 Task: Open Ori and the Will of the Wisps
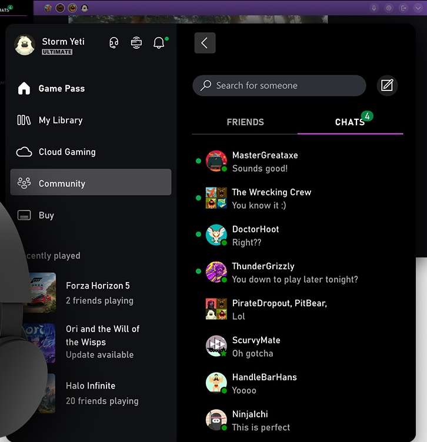(97, 342)
